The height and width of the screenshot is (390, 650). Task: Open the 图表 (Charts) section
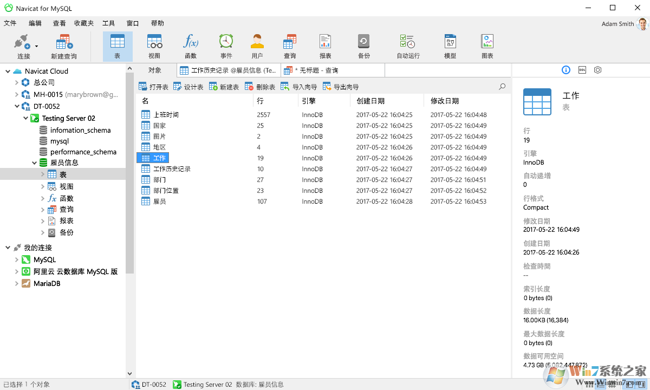487,46
